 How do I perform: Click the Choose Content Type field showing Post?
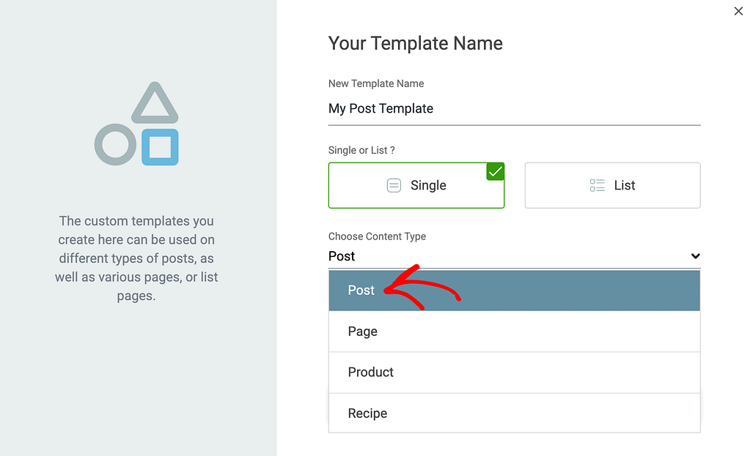[x=506, y=256]
